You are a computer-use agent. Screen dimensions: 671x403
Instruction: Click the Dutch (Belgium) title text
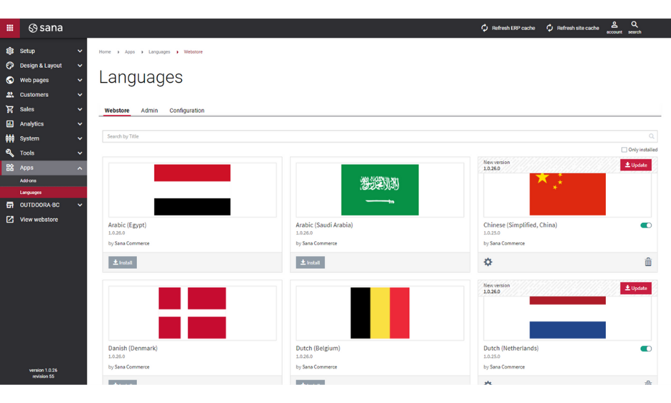click(x=318, y=348)
